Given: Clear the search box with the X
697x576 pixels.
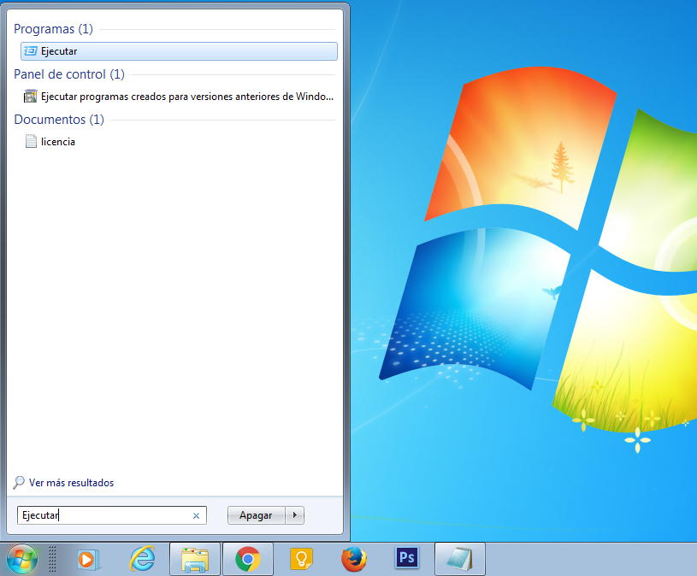Looking at the screenshot, I should 196,515.
